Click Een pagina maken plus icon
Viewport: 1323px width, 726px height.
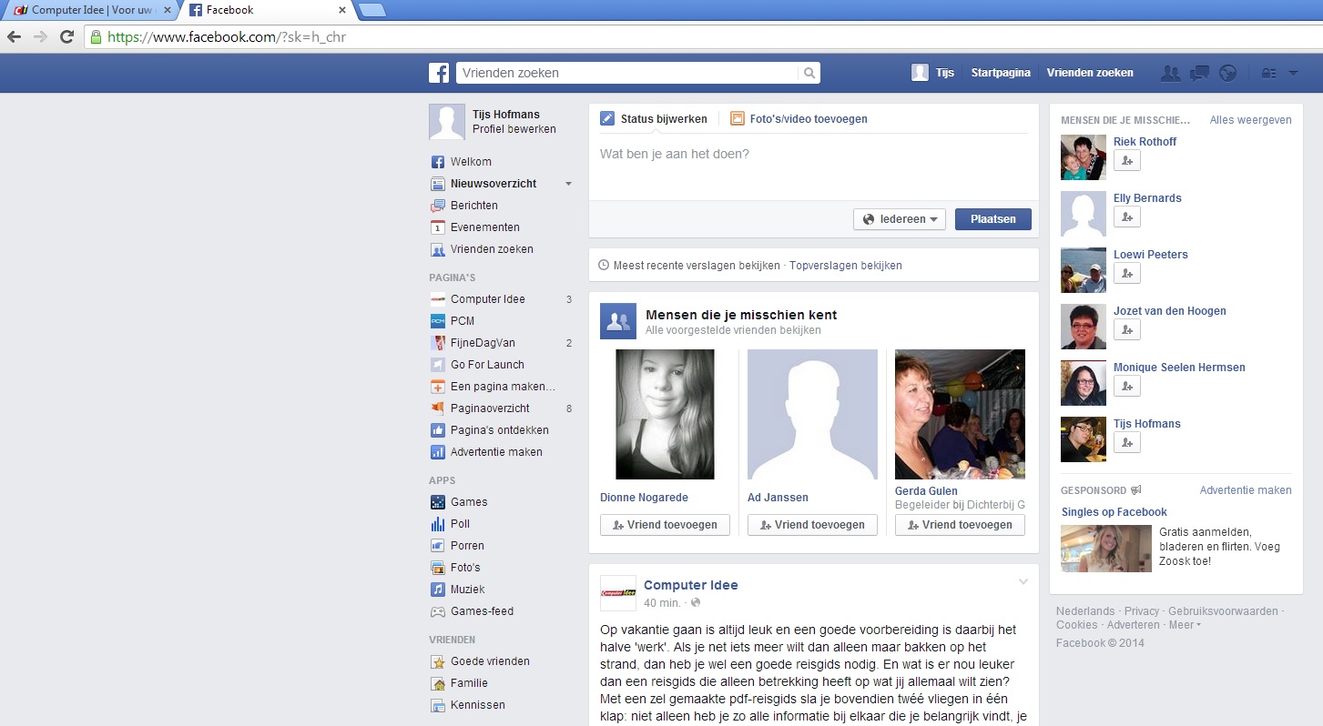pyautogui.click(x=438, y=387)
